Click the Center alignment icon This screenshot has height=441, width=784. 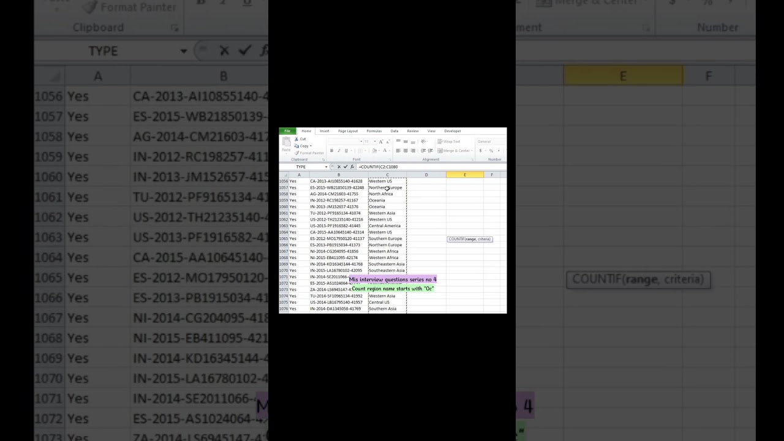[x=405, y=151]
